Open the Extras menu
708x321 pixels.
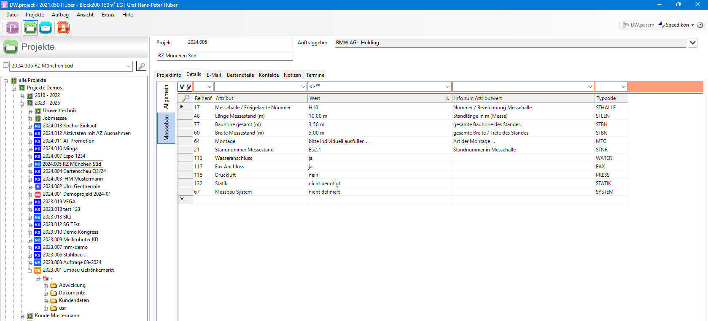coord(108,15)
